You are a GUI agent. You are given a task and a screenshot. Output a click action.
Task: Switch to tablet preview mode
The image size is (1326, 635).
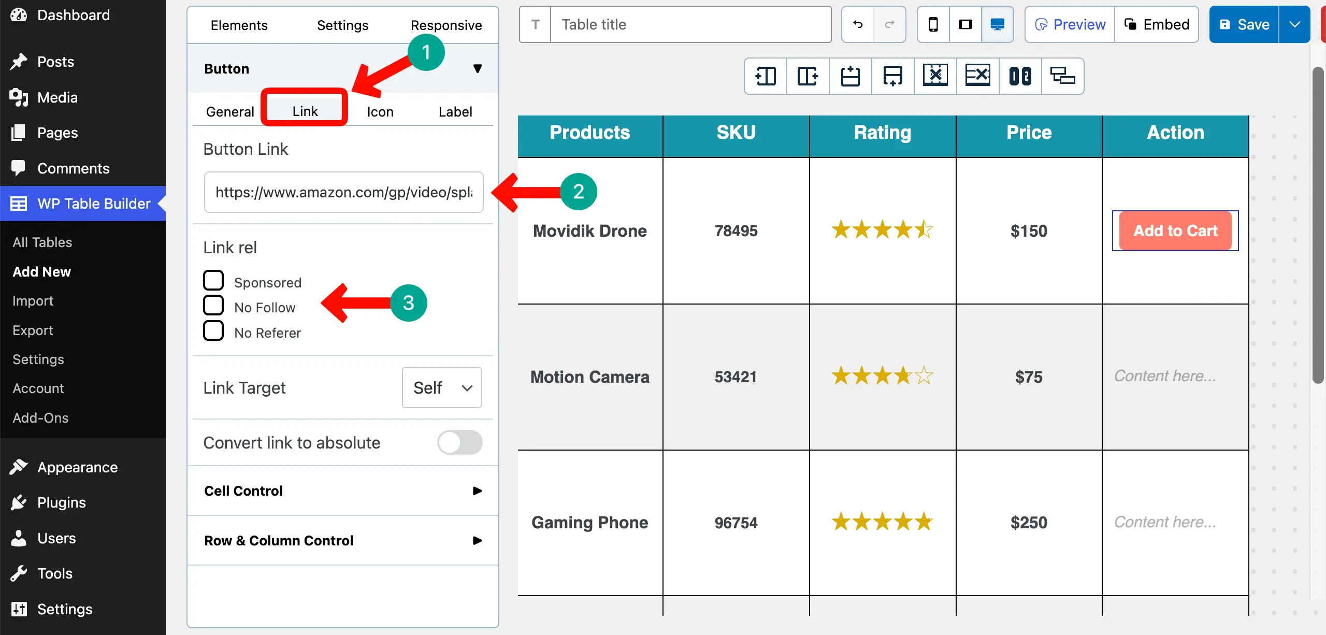pyautogui.click(x=965, y=24)
